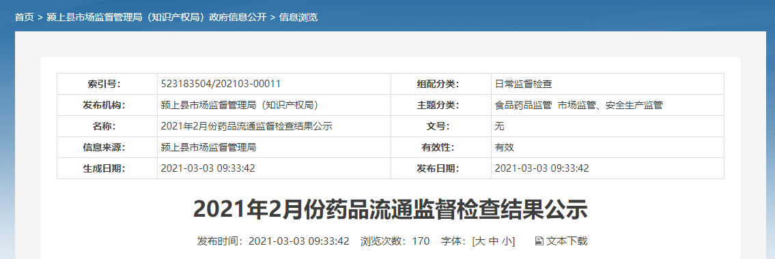Click the large article heading 2021年2月份药品流通监督检查结果公示

click(x=391, y=209)
